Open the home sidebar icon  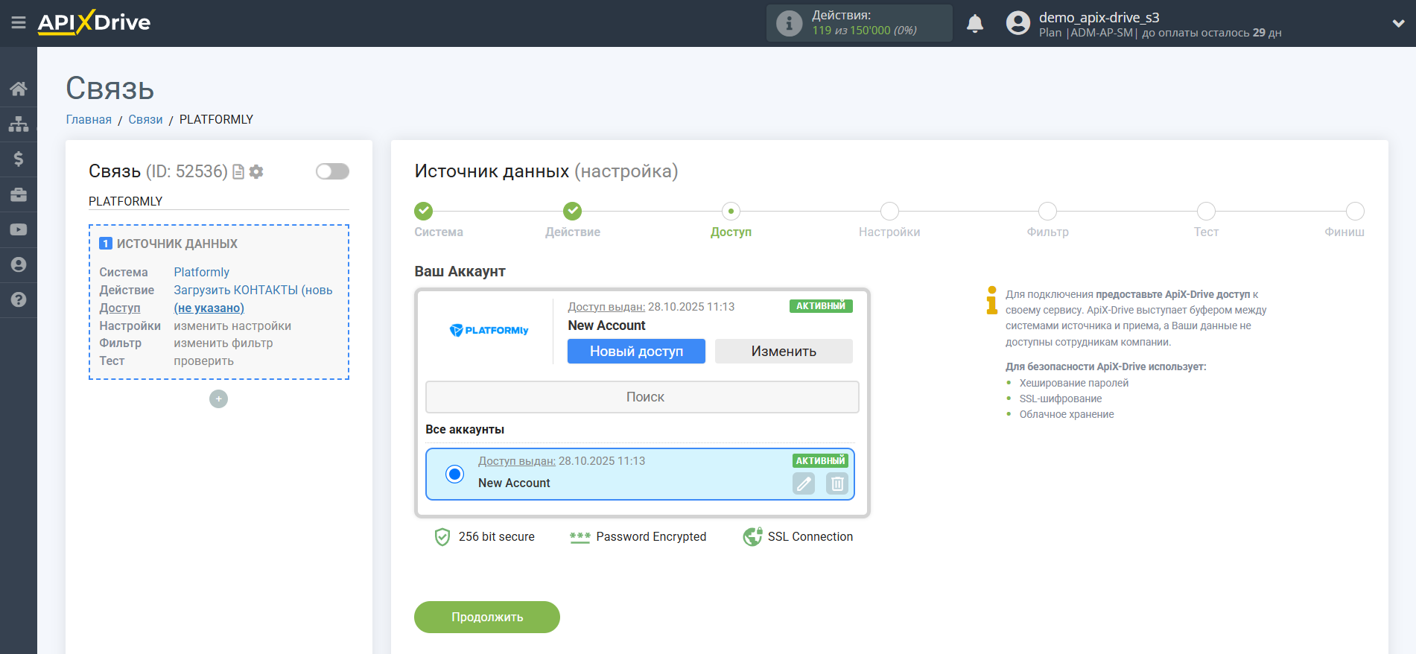pyautogui.click(x=19, y=89)
